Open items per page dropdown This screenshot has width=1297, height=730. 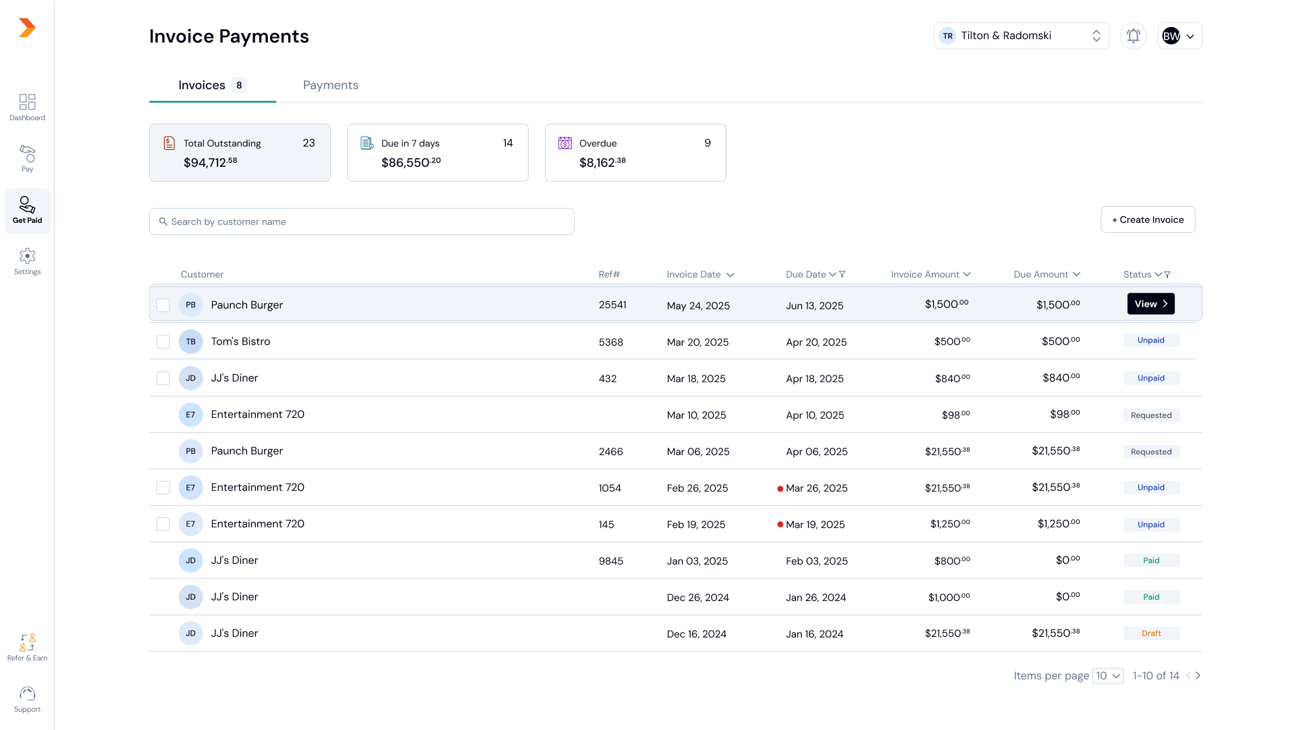(x=1107, y=675)
